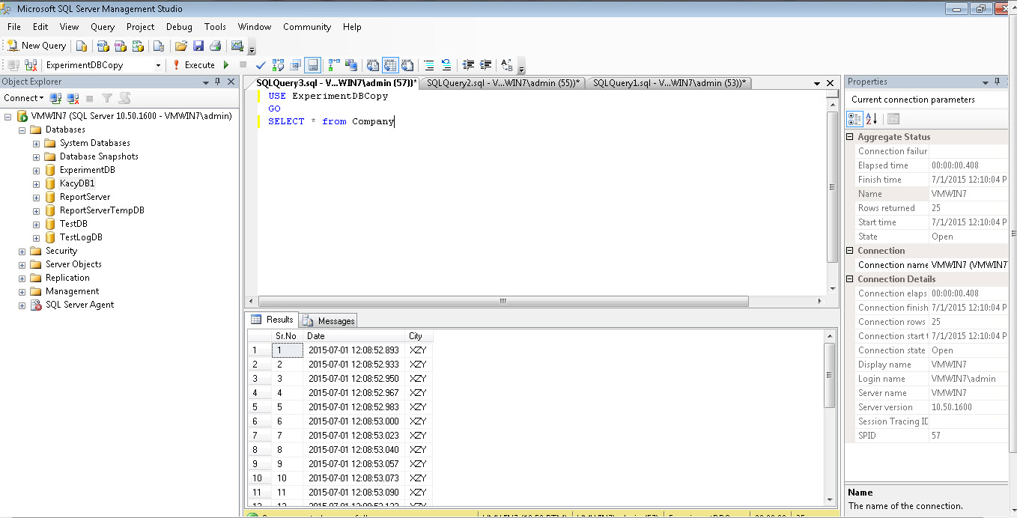Open the active files tab list dropdown
This screenshot has height=518, width=1017.
tap(817, 83)
